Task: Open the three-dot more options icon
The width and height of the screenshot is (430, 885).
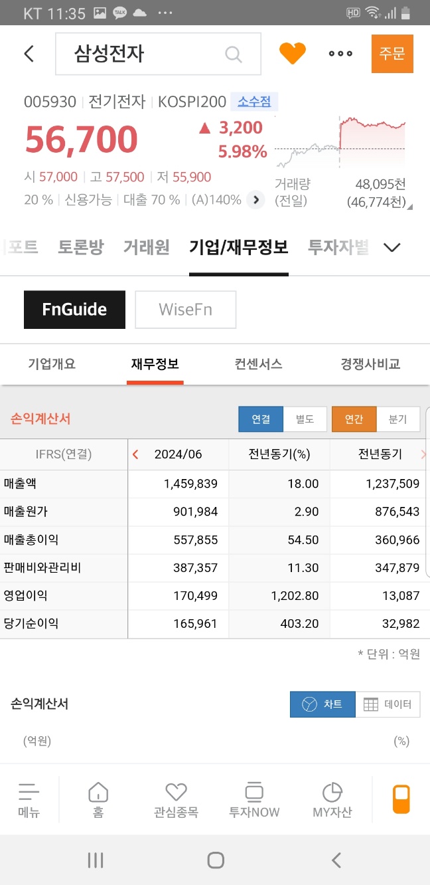Action: point(340,54)
